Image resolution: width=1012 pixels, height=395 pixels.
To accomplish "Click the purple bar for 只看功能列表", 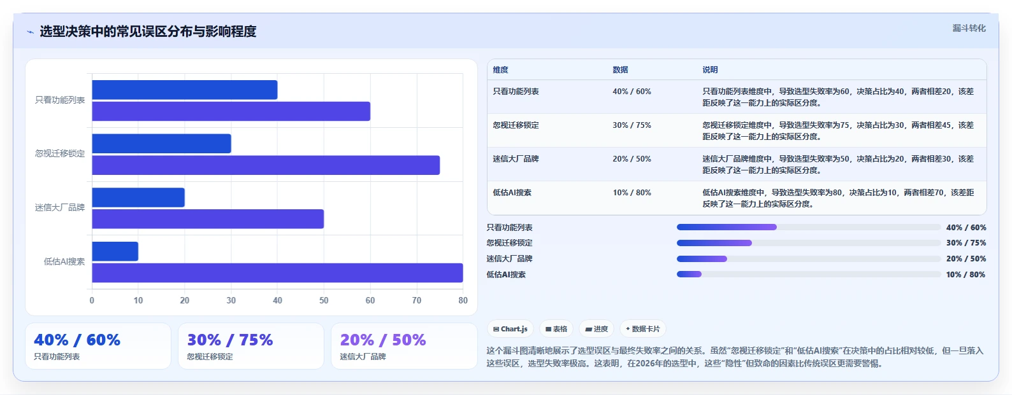I will pyautogui.click(x=231, y=111).
